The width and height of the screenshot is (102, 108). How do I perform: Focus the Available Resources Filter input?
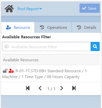[46, 46]
